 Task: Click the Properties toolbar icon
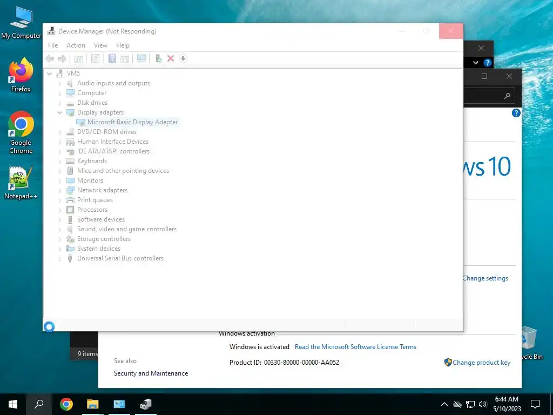pyautogui.click(x=95, y=58)
